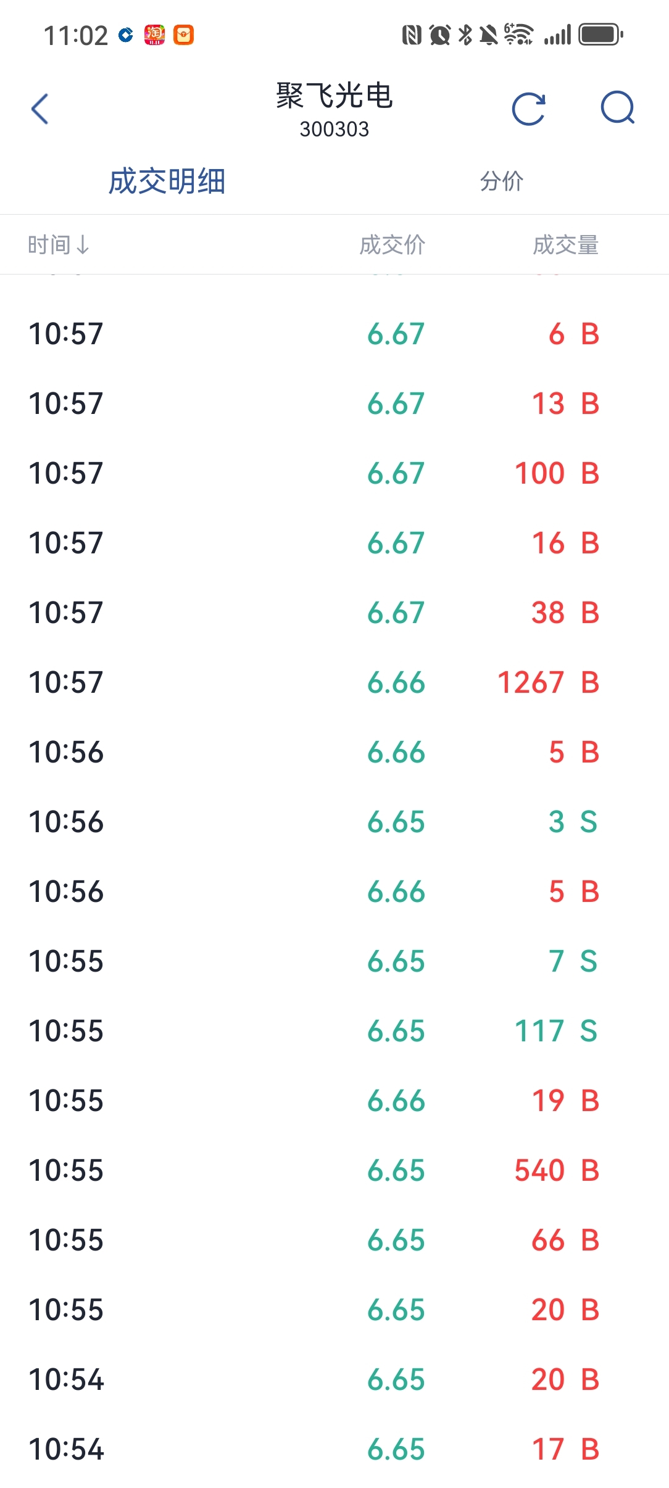Tap the Bluetooth status icon
This screenshot has height=1488, width=669.
click(x=465, y=35)
